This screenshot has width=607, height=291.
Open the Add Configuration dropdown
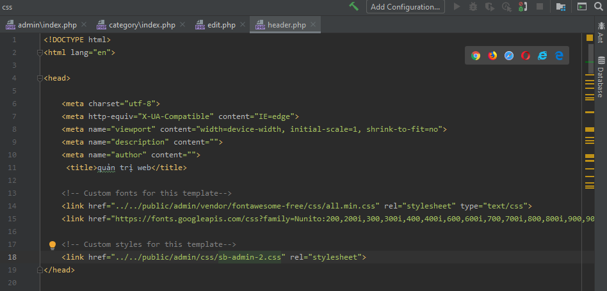405,6
